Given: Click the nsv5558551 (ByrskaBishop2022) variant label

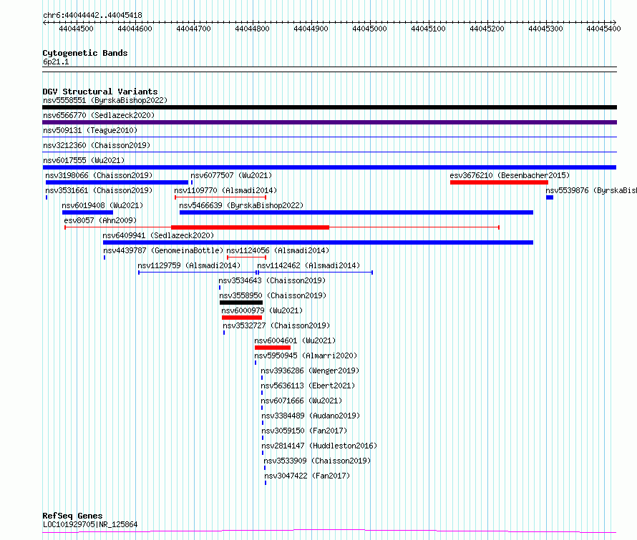Looking at the screenshot, I should click(105, 100).
